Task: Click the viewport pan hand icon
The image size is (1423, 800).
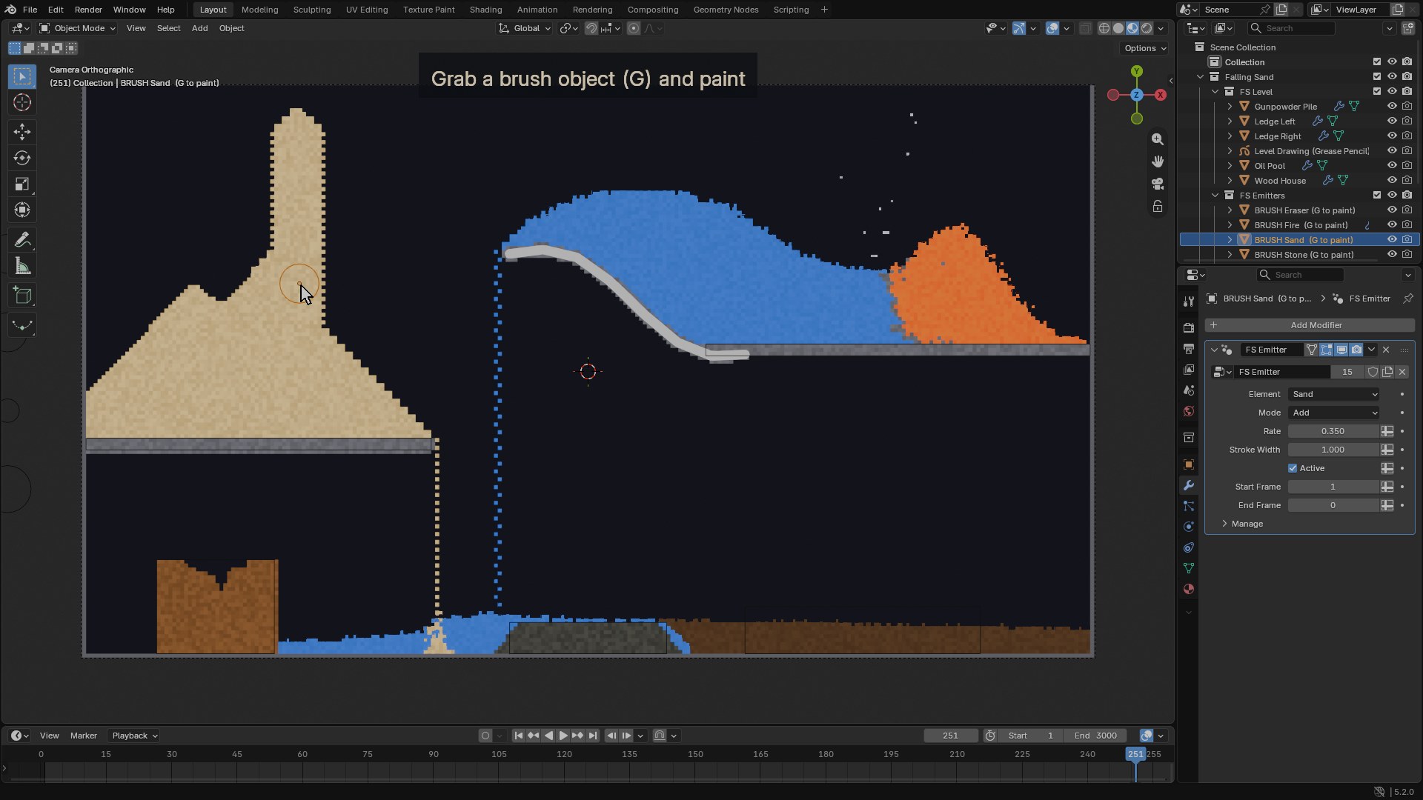Action: (x=1158, y=161)
